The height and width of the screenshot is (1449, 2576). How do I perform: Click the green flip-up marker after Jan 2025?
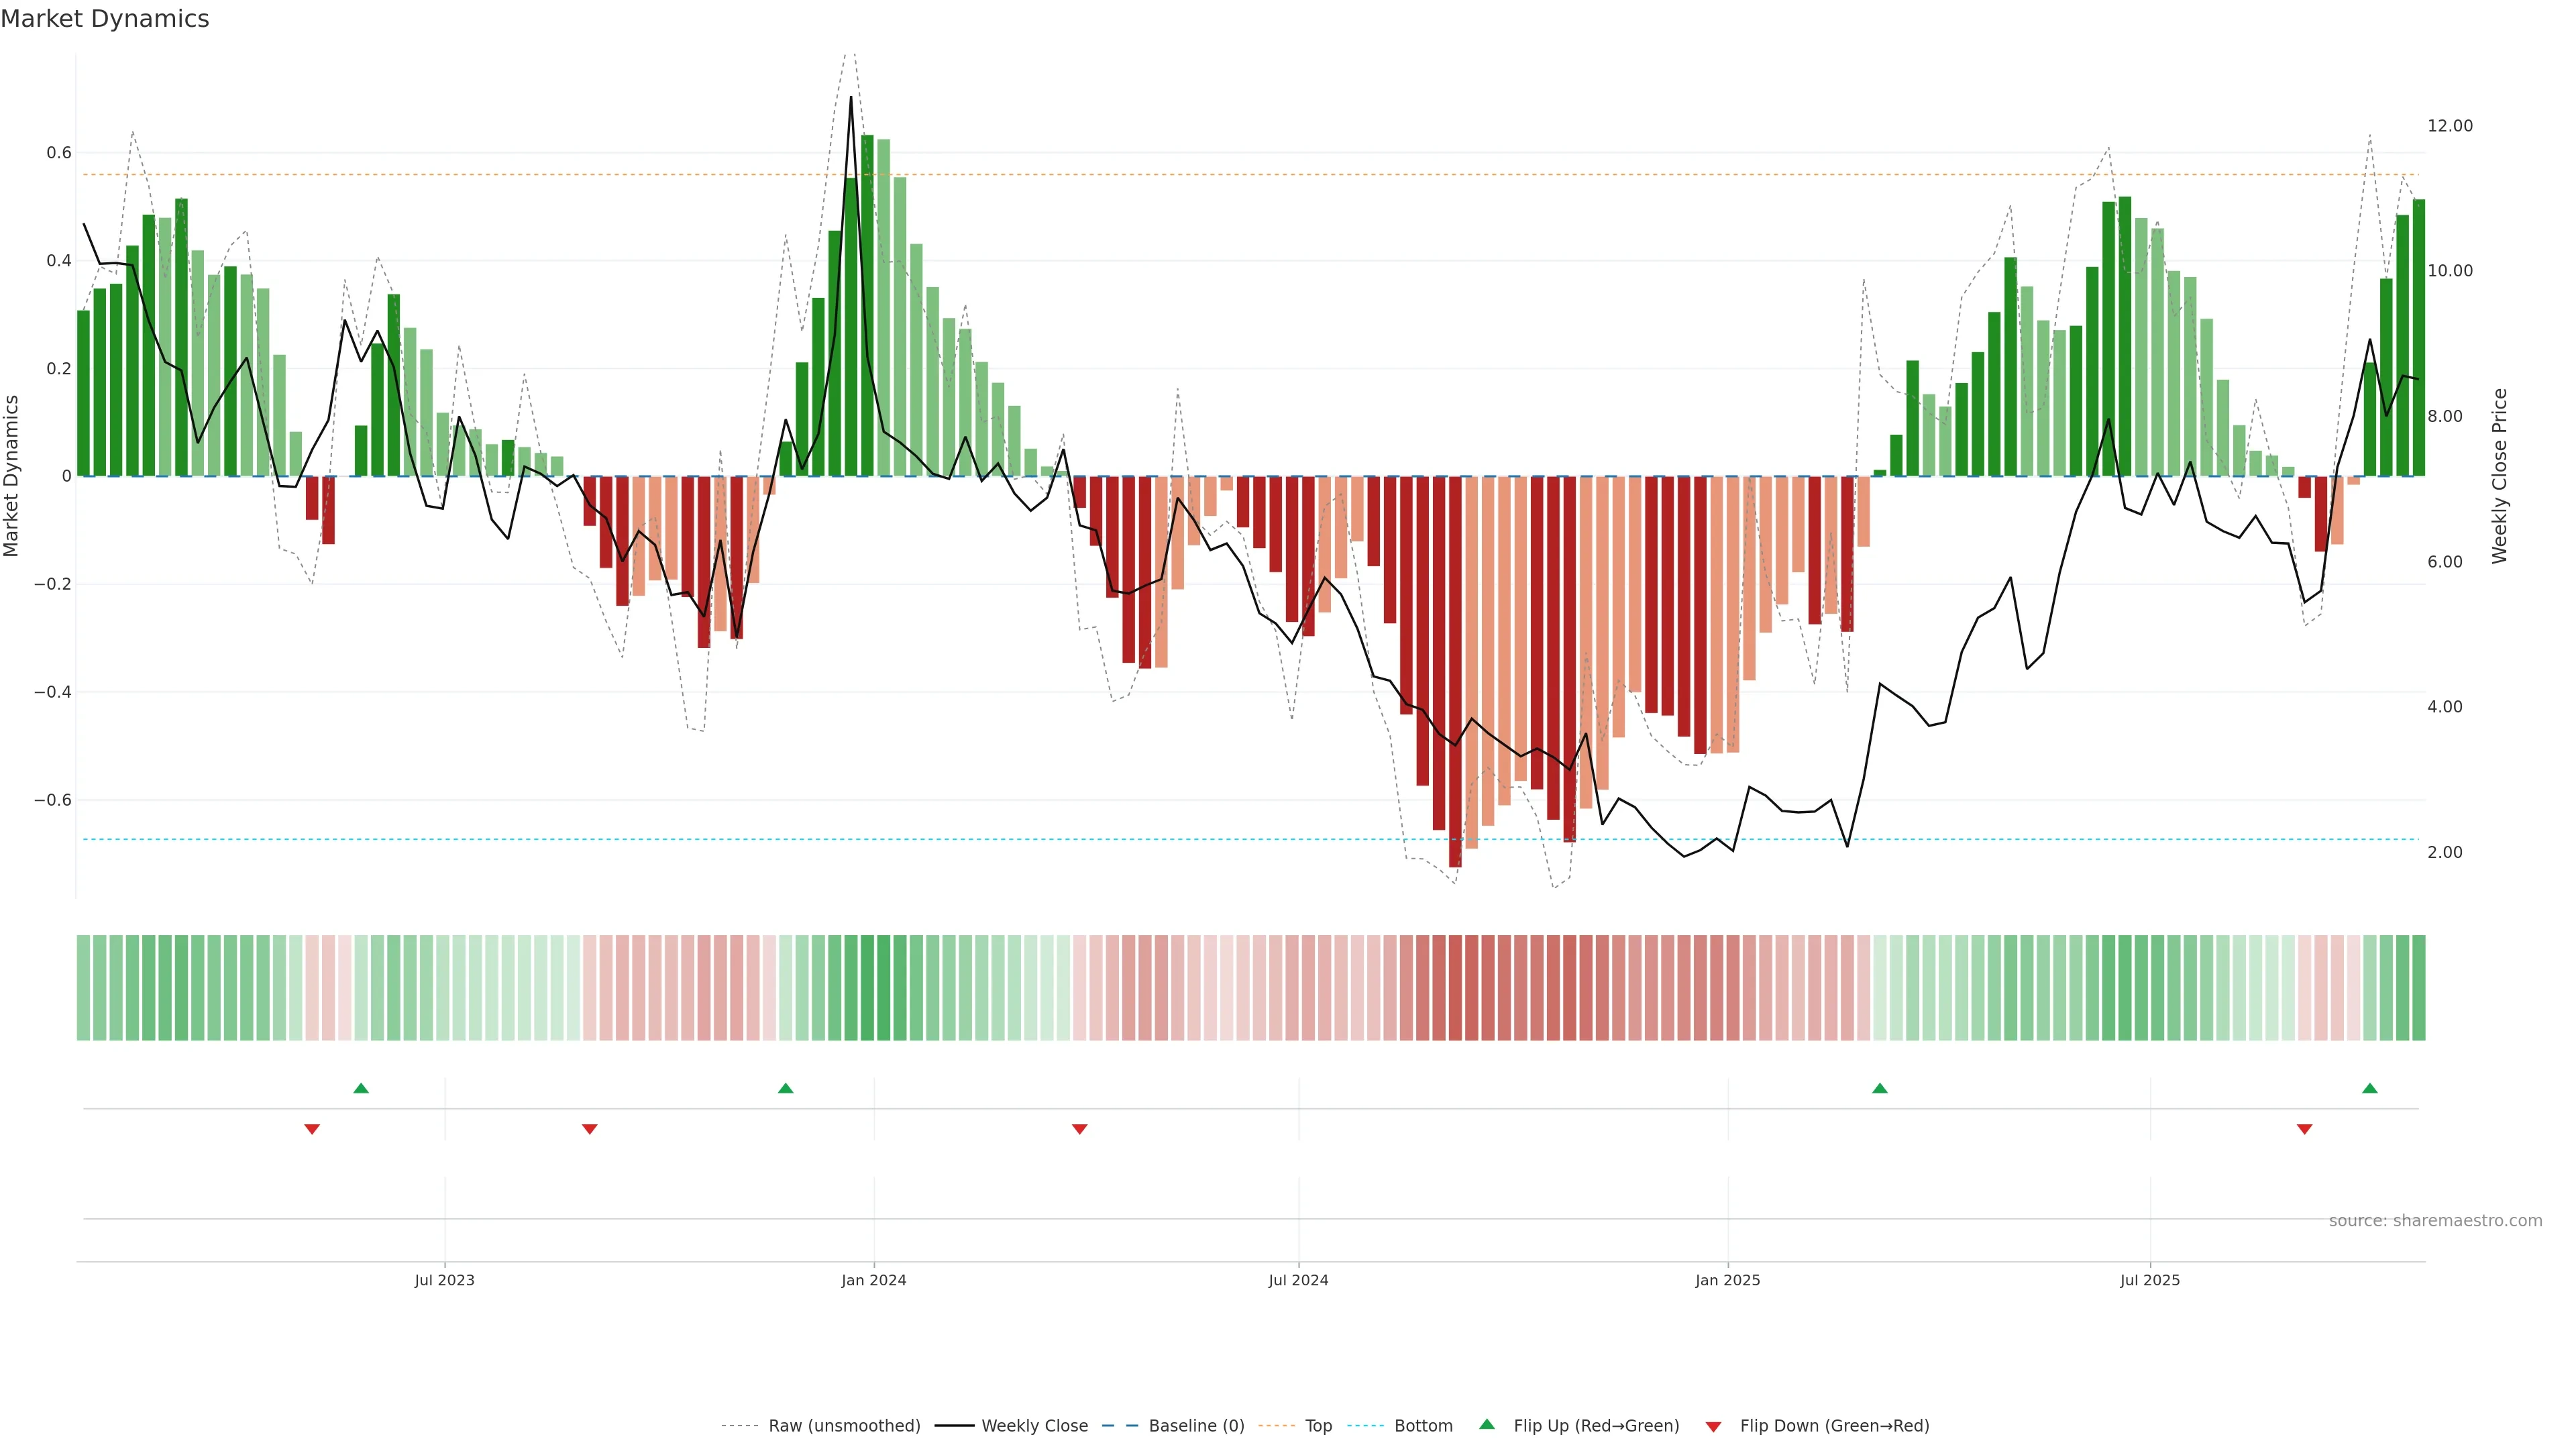pyautogui.click(x=1879, y=1088)
